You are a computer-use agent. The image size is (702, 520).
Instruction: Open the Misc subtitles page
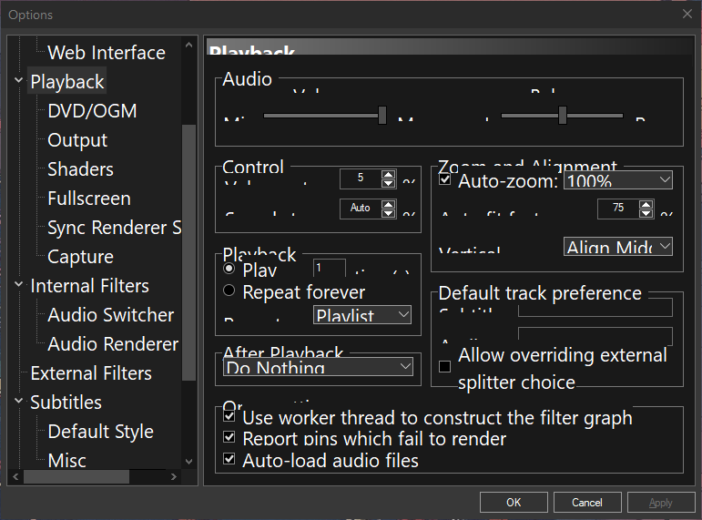pos(66,461)
